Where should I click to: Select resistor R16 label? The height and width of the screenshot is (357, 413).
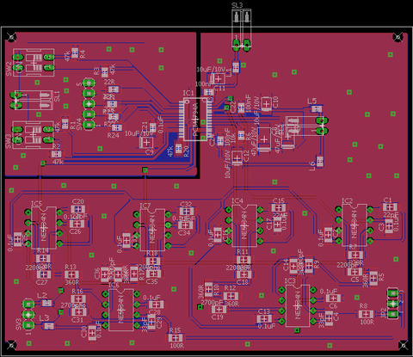(x=77, y=292)
